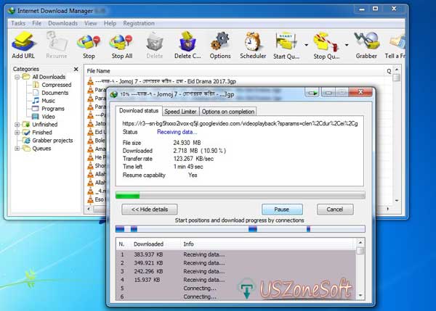Image resolution: width=436 pixels, height=311 pixels.
Task: Switch to Options on completion tab
Action: tap(228, 112)
